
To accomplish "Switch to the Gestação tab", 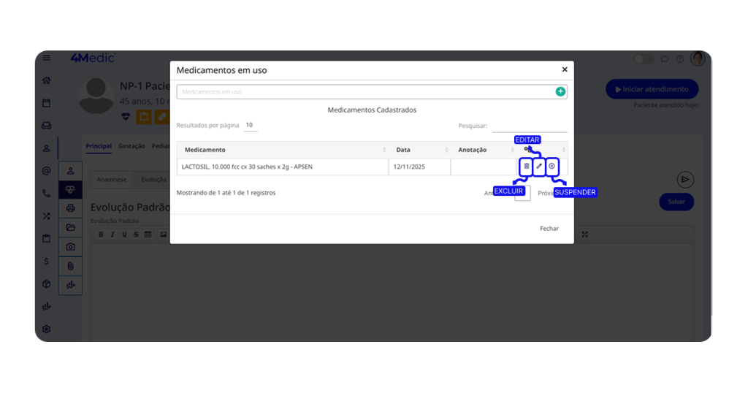I will pos(132,146).
